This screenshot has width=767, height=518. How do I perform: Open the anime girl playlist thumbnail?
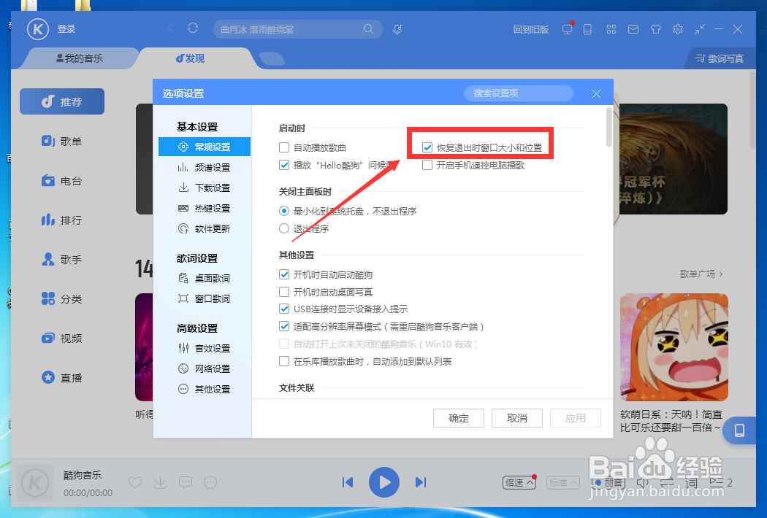[x=674, y=347]
